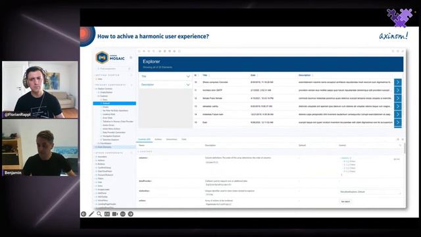421x237 pixels.
Task: Expand the EmptyStation sidebar item
Action: pos(106,92)
